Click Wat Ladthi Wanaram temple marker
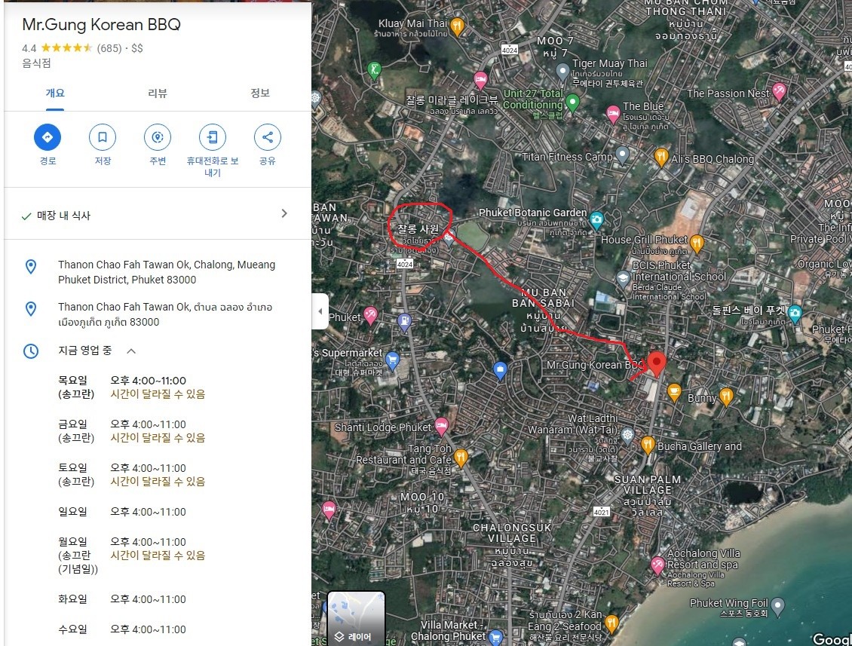This screenshot has width=852, height=646. (x=627, y=435)
